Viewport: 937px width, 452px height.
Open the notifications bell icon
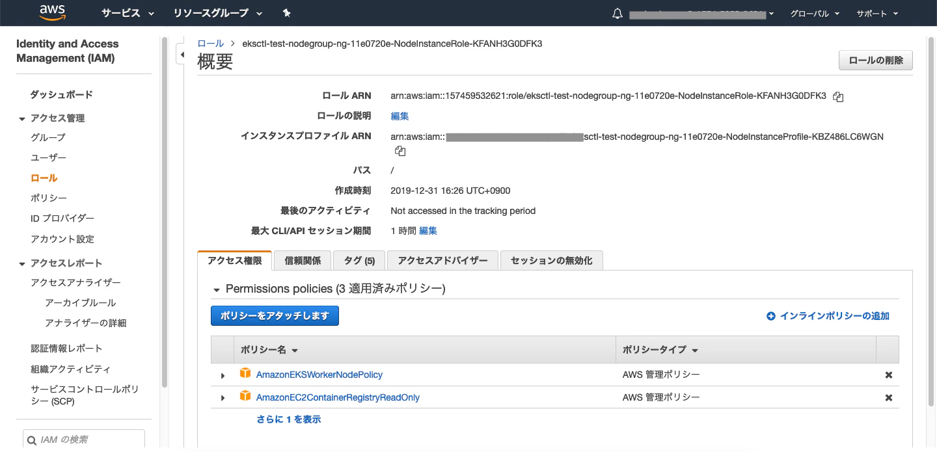(x=617, y=12)
